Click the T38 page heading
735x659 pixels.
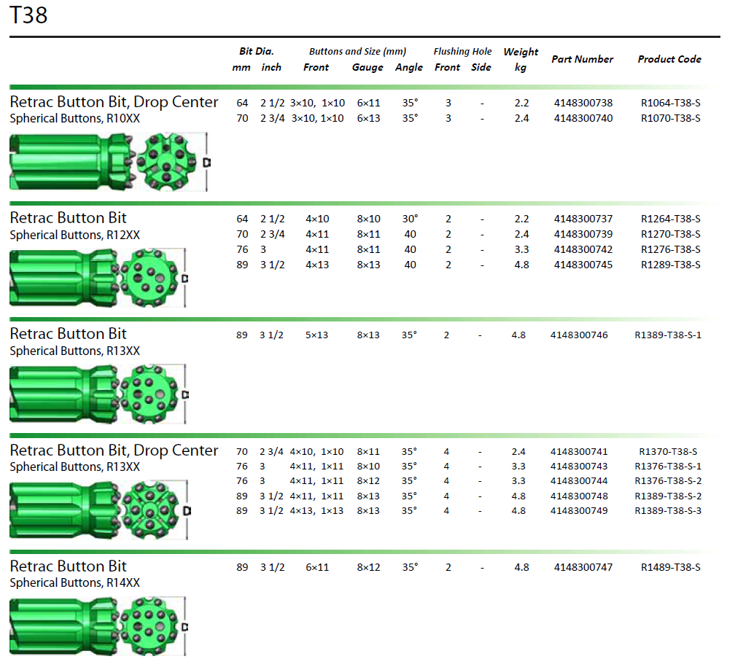pyautogui.click(x=28, y=15)
